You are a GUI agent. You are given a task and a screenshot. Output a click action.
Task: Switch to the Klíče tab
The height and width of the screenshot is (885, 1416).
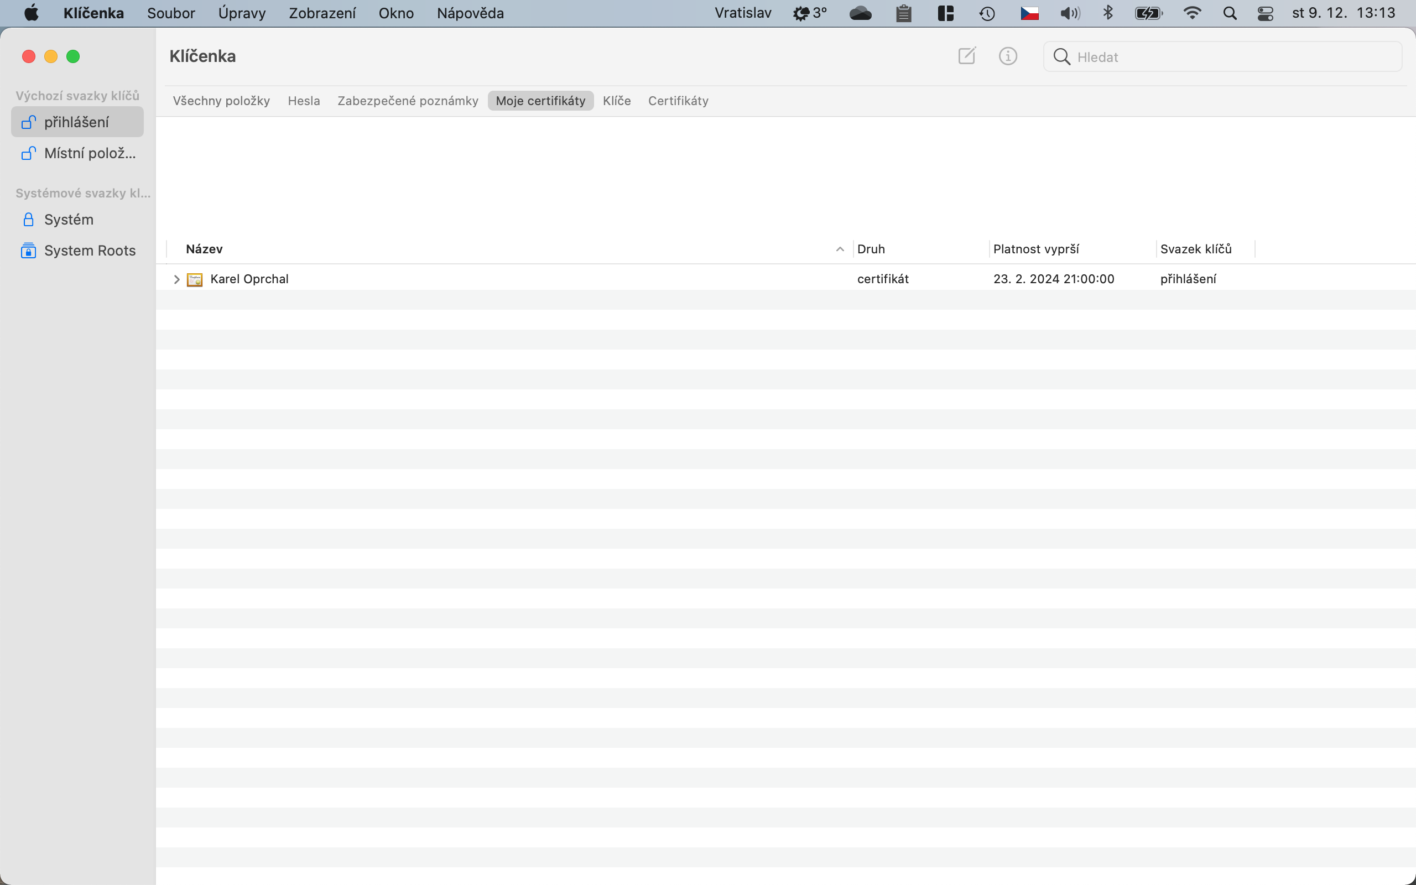point(617,101)
